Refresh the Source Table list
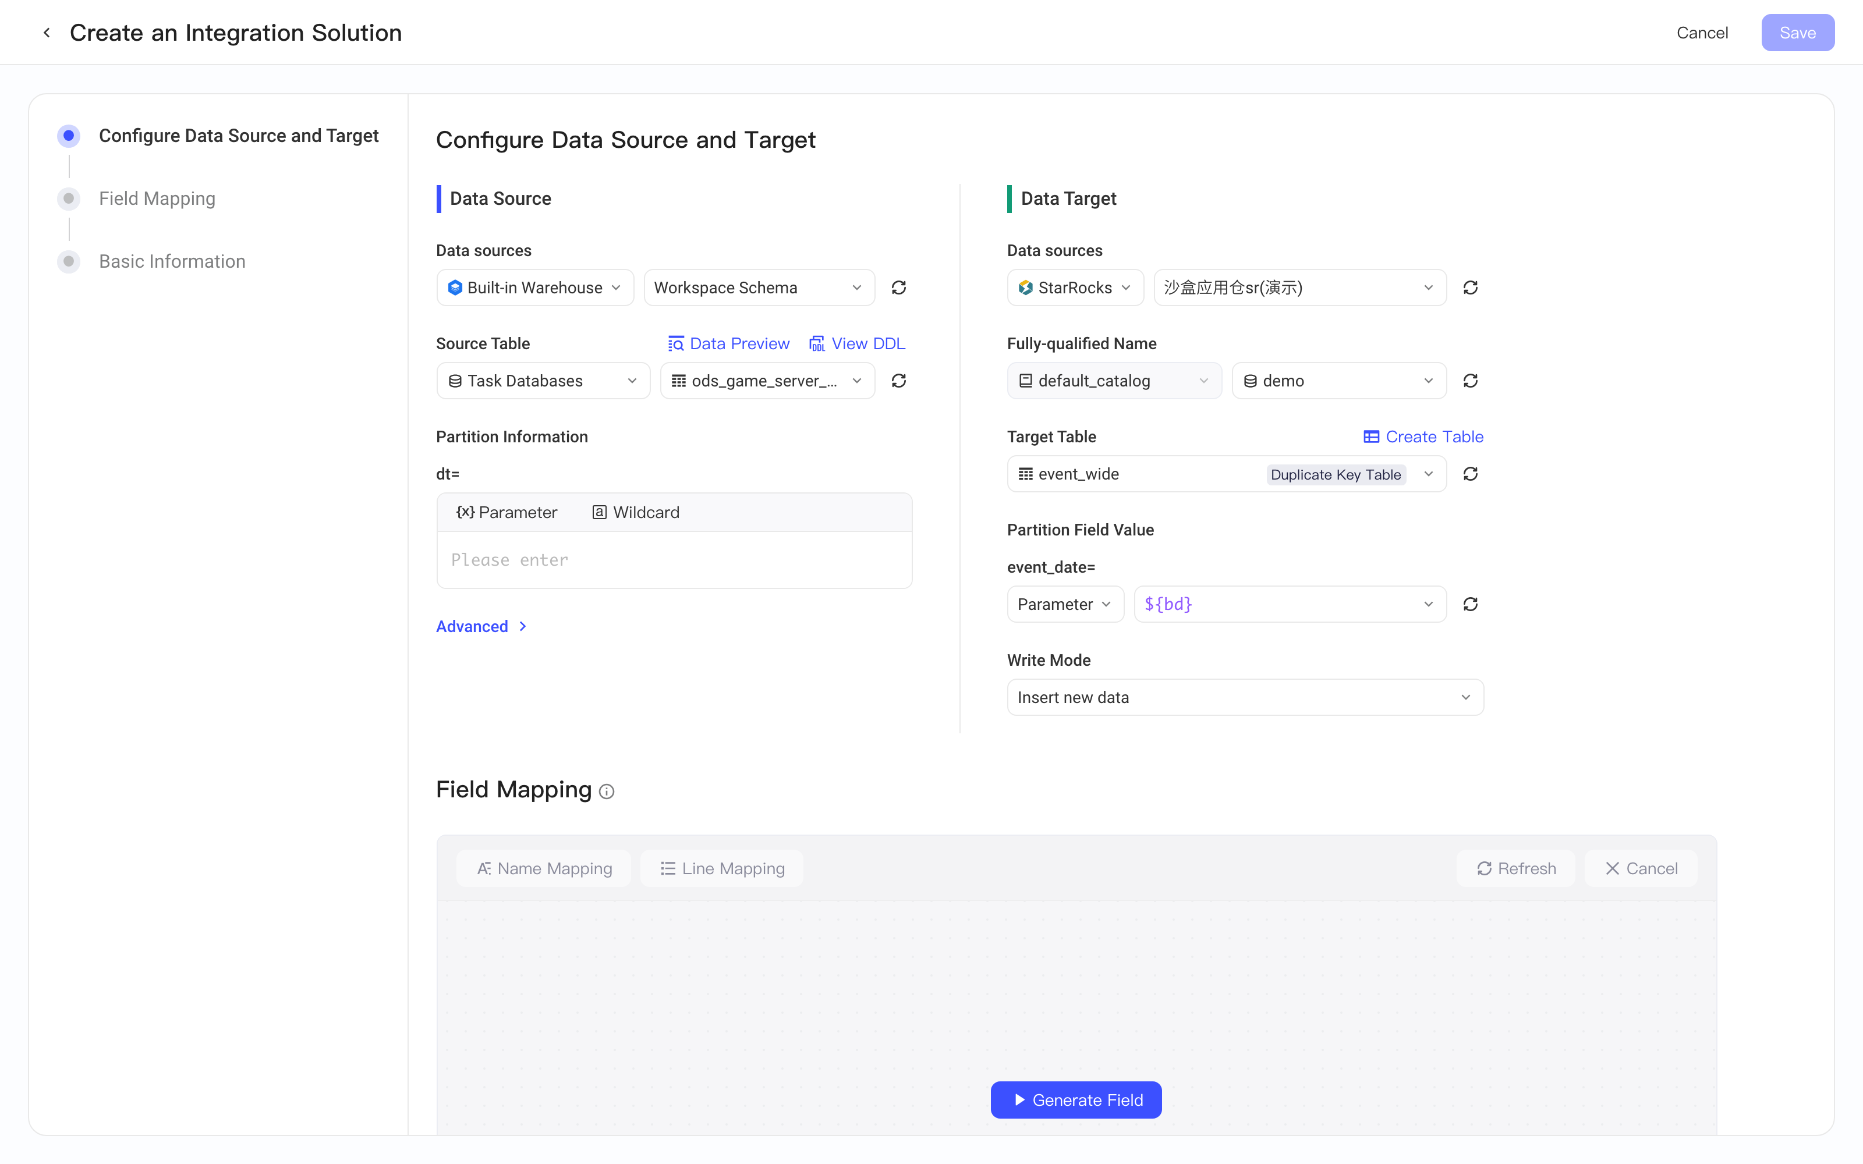1863x1164 pixels. click(x=898, y=380)
